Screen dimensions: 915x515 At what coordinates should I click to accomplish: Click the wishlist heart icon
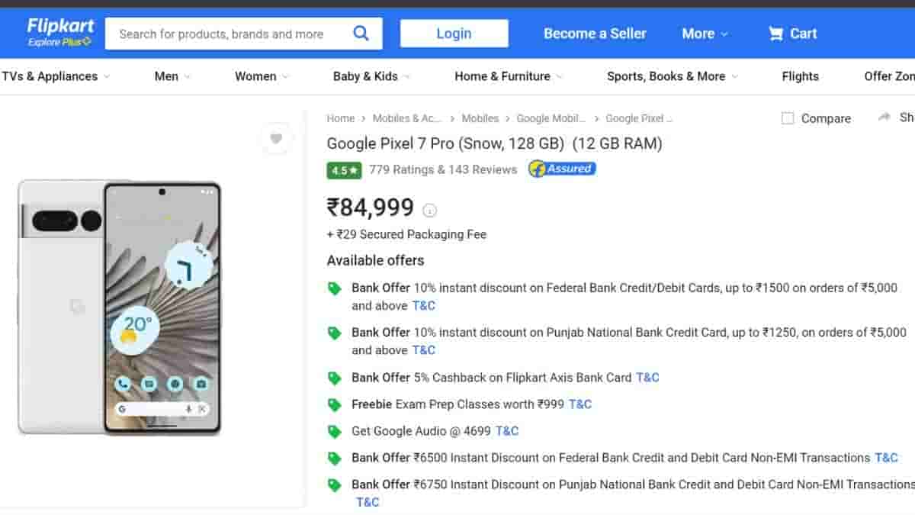(x=276, y=138)
